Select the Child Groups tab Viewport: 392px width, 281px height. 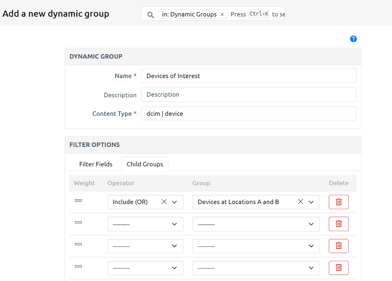coord(145,164)
